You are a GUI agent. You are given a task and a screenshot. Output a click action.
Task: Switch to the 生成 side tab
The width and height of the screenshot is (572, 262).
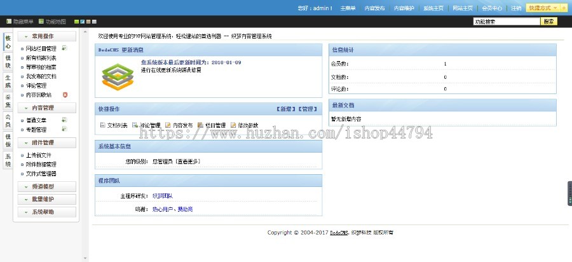pos(8,81)
